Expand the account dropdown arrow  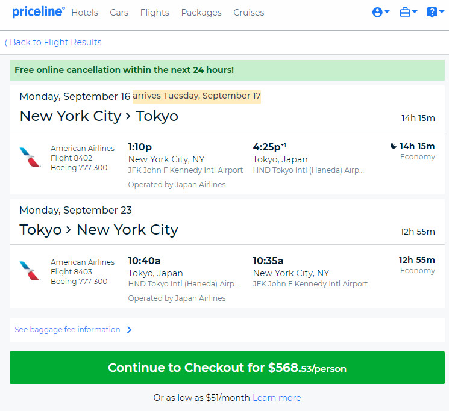pyautogui.click(x=387, y=11)
